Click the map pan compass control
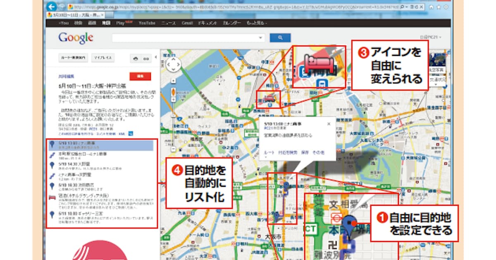Screen dimensions: 496x260 point(173,64)
